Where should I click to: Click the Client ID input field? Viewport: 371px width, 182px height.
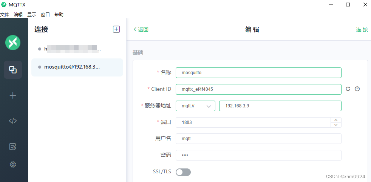(x=258, y=89)
